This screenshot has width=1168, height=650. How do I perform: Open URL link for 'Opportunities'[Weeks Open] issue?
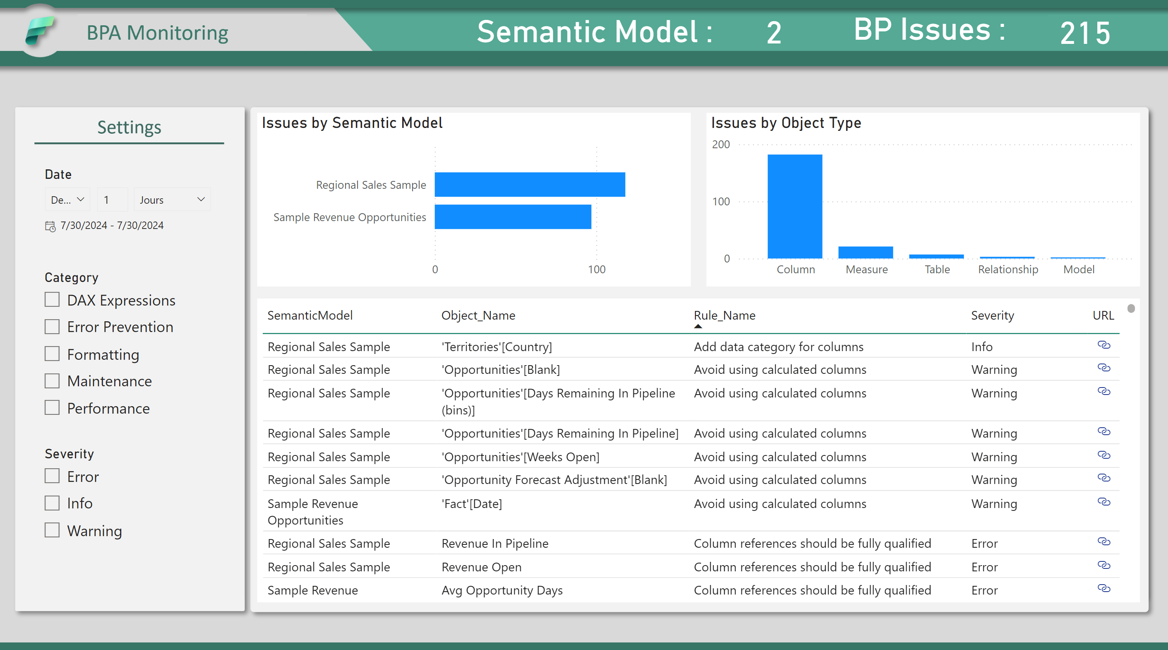point(1105,456)
